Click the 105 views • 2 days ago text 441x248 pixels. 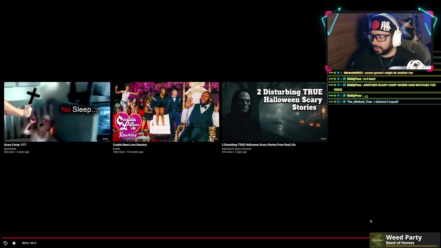234,152
